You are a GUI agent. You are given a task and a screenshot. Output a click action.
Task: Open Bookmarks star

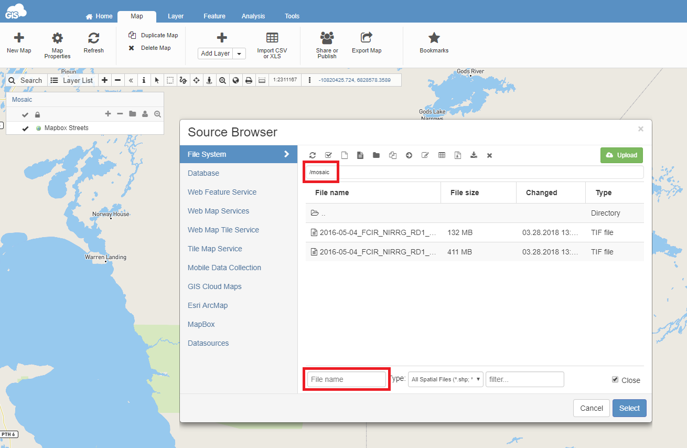pos(434,38)
